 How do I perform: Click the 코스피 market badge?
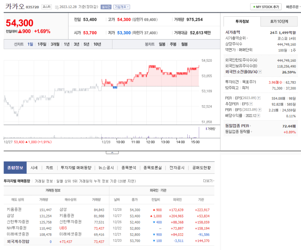point(46,7)
